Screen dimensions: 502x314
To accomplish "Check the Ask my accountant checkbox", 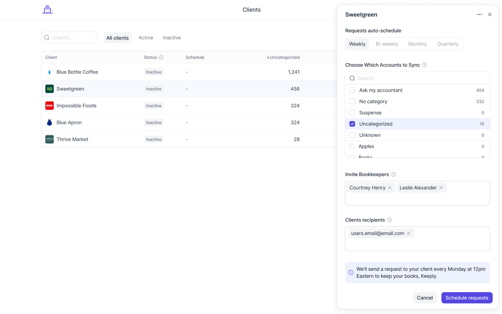I will click(352, 90).
